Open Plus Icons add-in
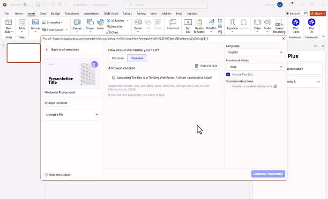Image resolution: width=328 pixels, height=199 pixels. coord(296,26)
